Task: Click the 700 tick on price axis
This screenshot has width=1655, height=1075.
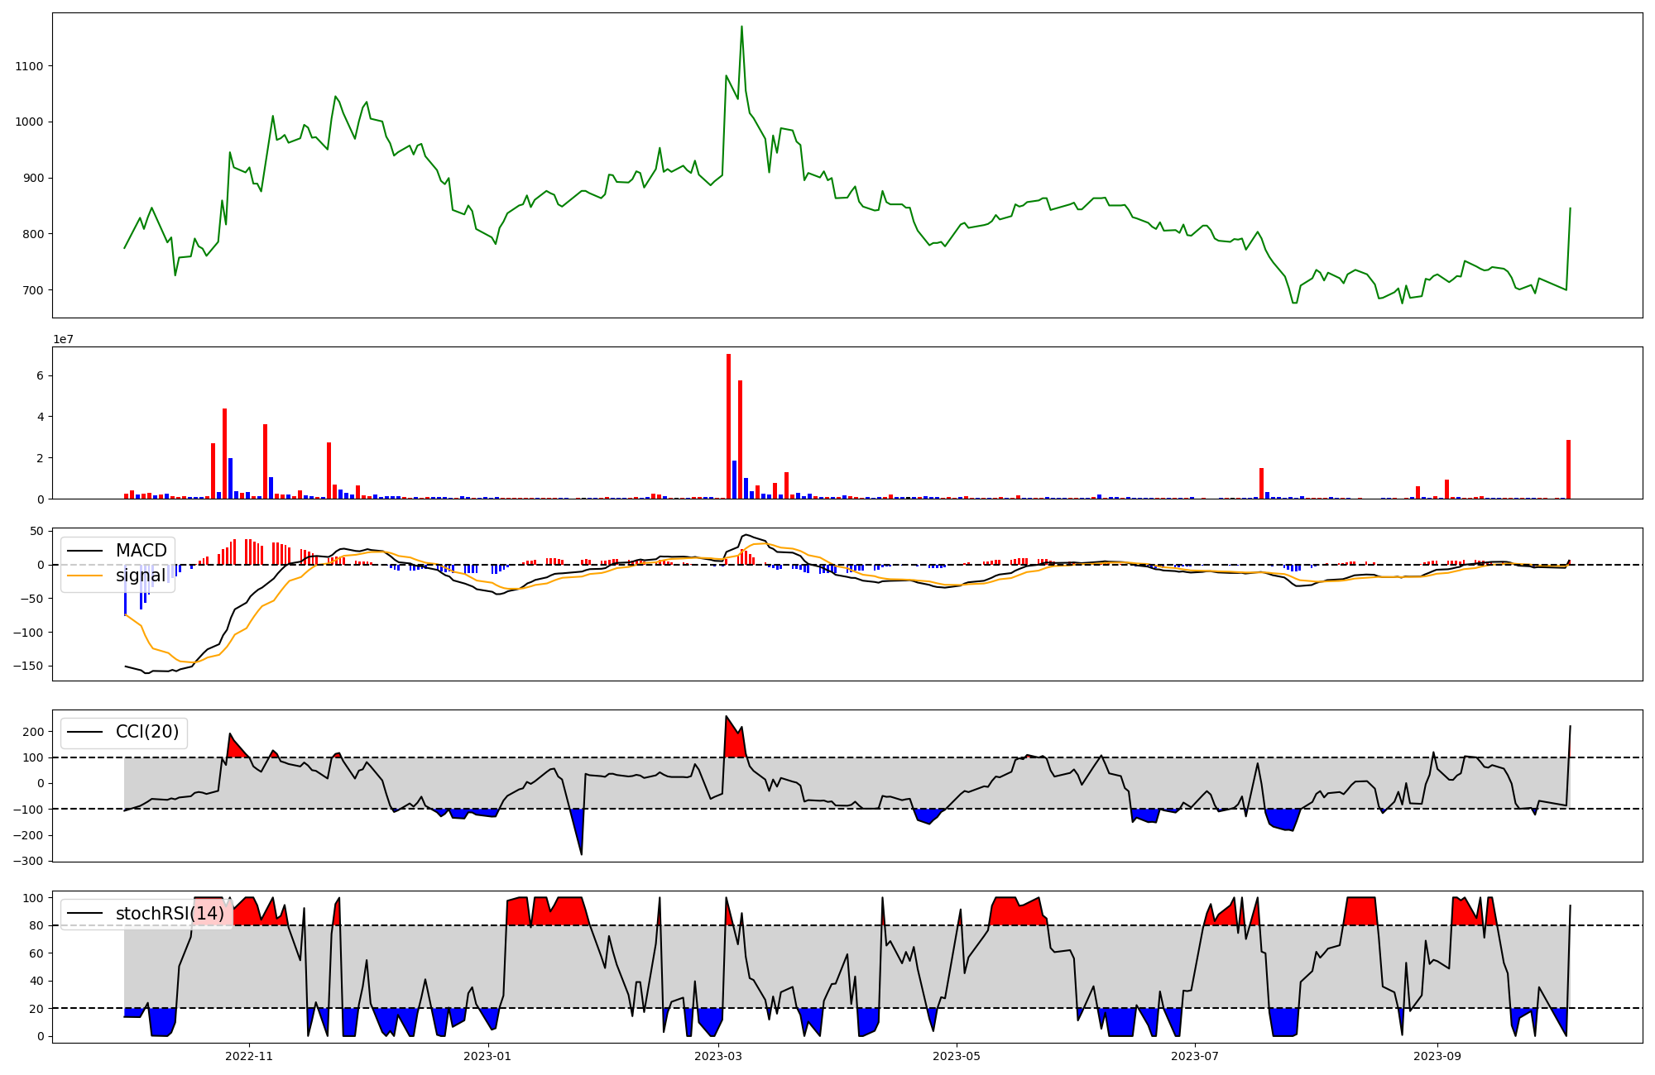Action: coord(33,290)
